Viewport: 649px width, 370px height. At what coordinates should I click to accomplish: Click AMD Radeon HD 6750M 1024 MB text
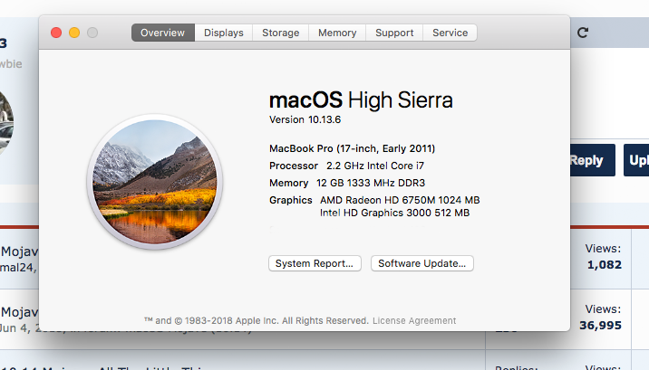pos(400,200)
